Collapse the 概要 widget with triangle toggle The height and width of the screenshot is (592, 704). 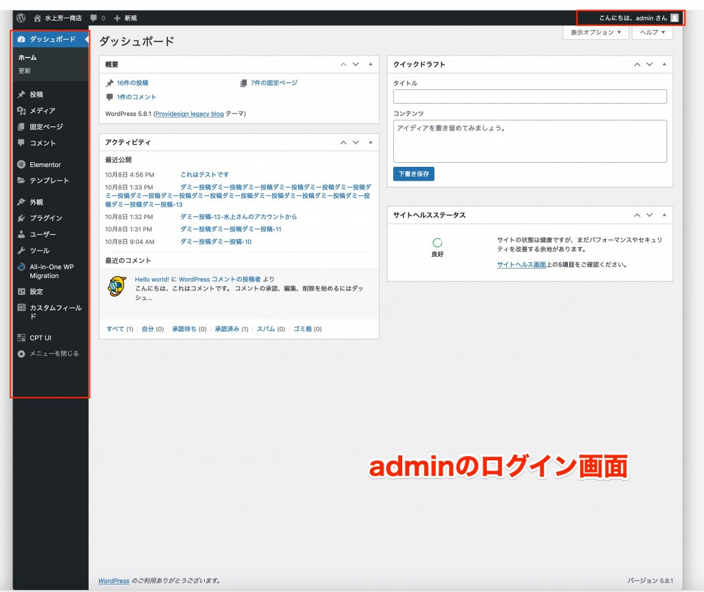pos(371,65)
